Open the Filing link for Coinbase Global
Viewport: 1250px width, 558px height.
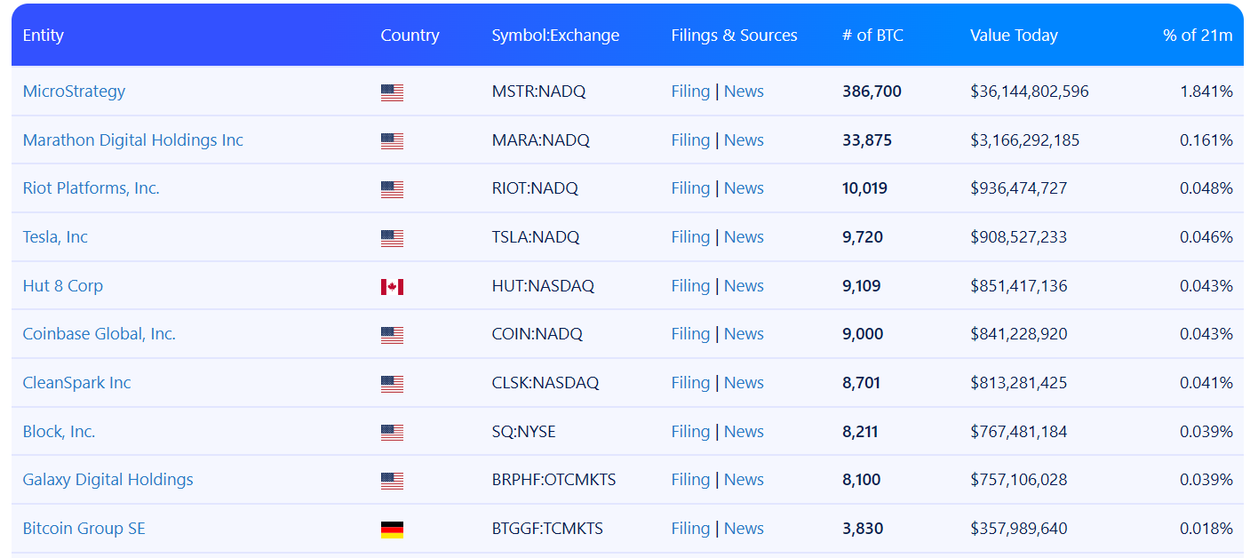point(690,334)
